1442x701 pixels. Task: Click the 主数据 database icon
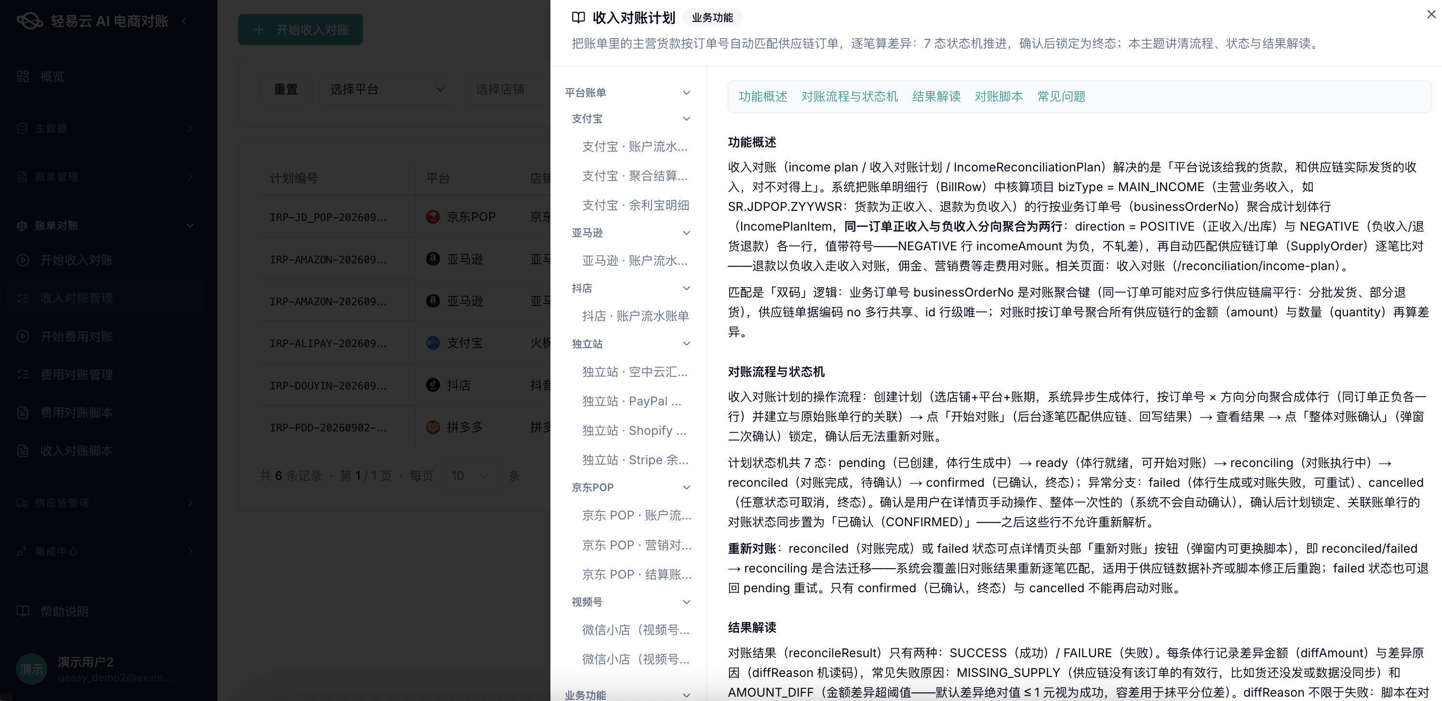22,128
